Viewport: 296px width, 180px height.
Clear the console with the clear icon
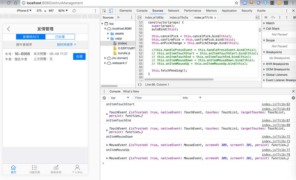coord(104,98)
